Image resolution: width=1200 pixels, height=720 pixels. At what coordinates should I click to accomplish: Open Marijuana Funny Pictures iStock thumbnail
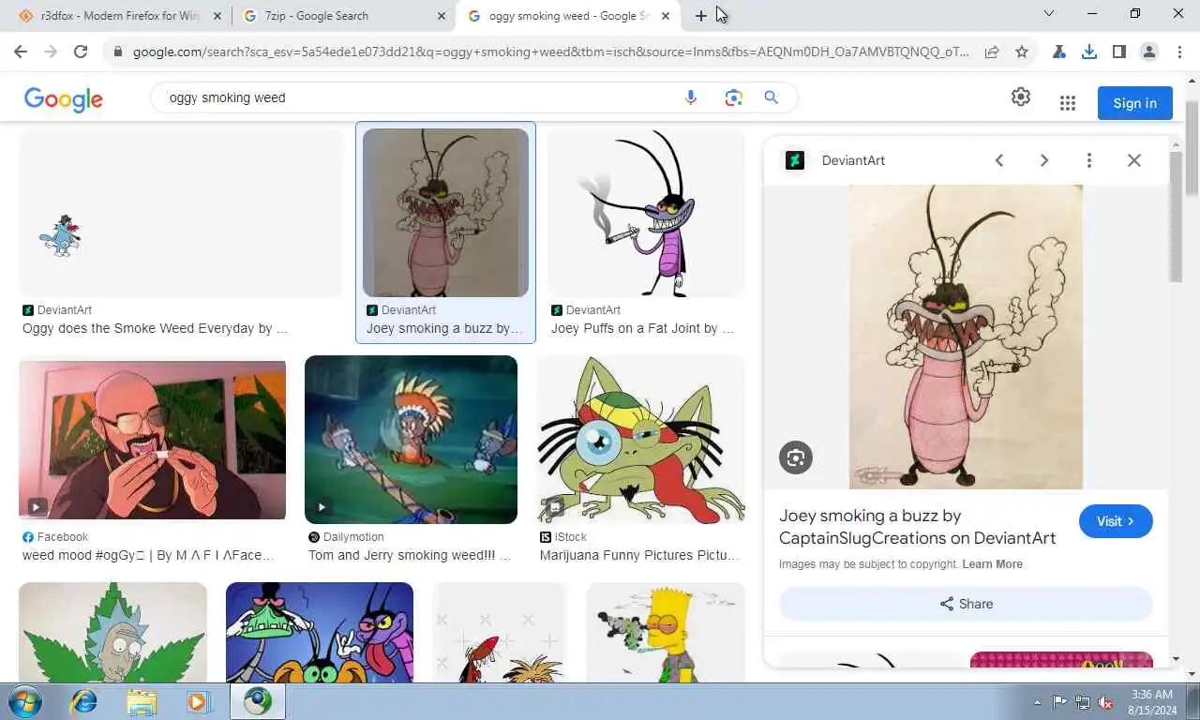[640, 440]
